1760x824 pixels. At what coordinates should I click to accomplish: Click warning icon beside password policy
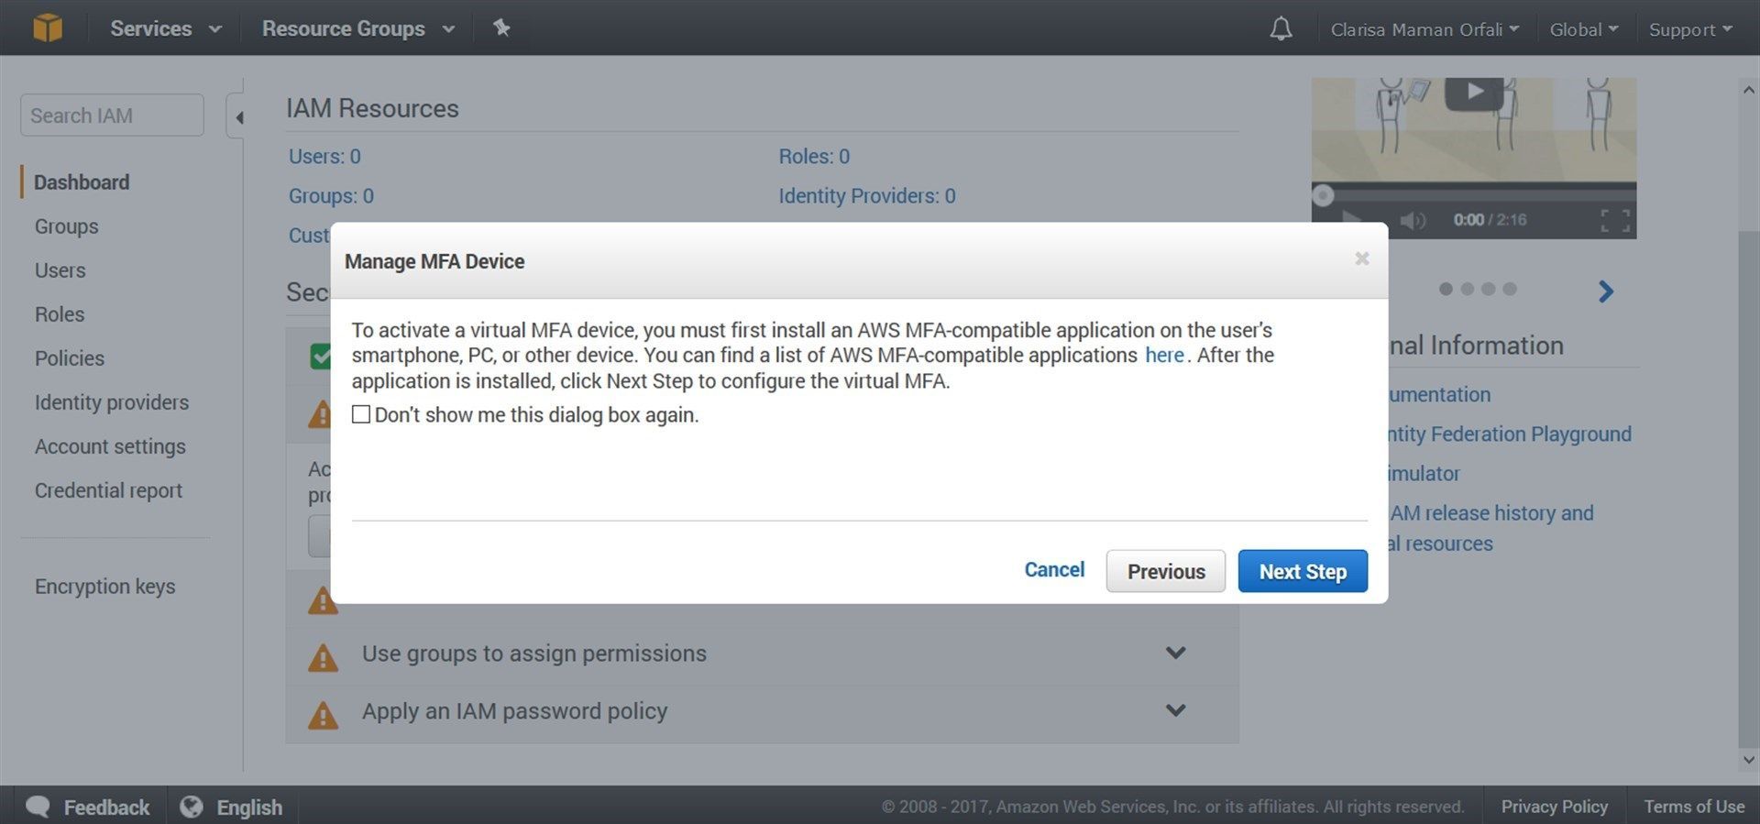coord(323,715)
